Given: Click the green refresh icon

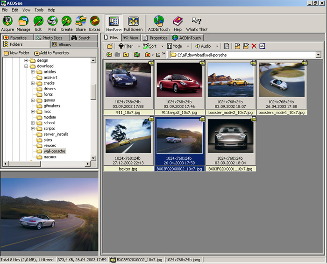Looking at the screenshot, I should click(137, 55).
